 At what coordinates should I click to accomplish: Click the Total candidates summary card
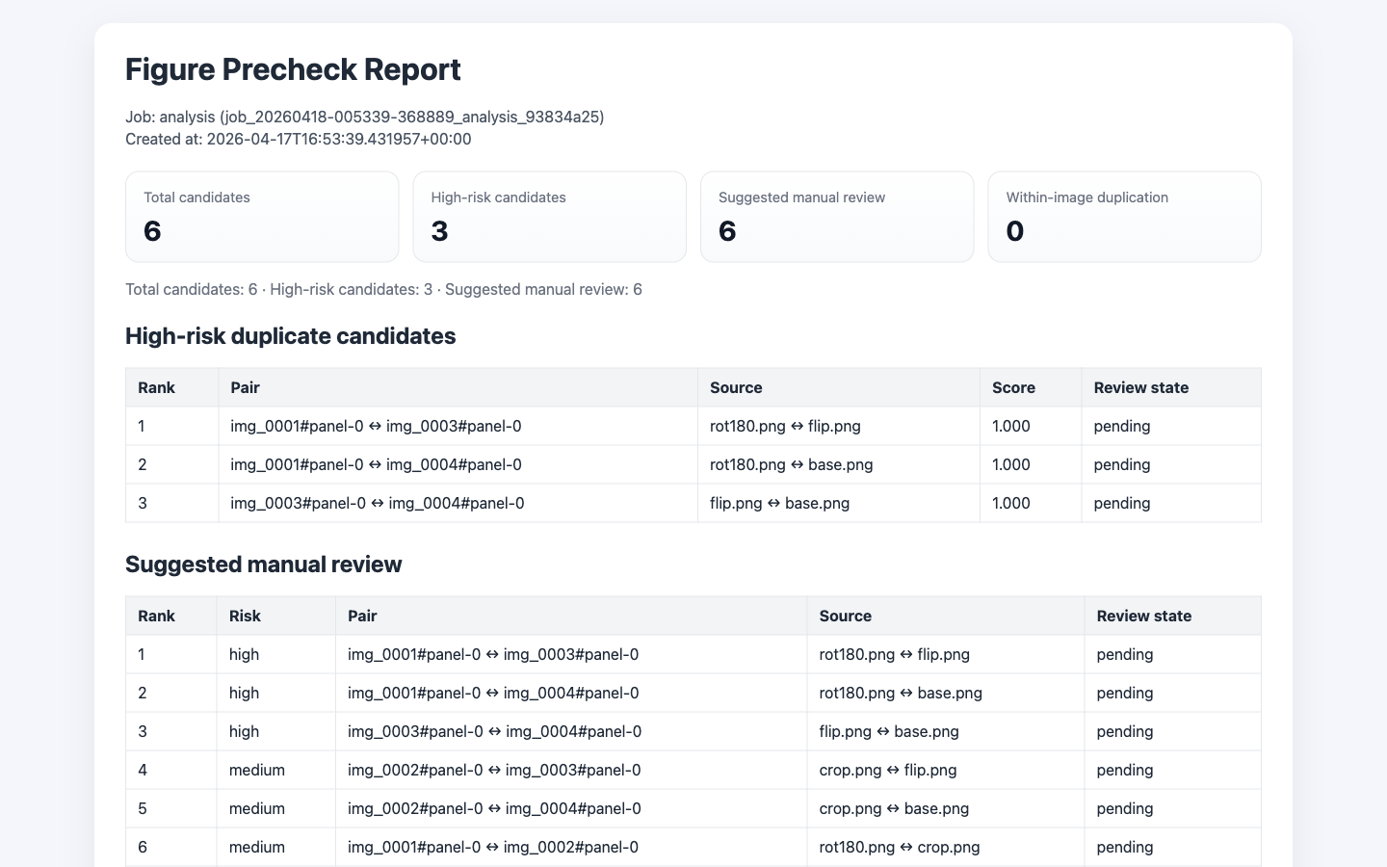(x=262, y=217)
